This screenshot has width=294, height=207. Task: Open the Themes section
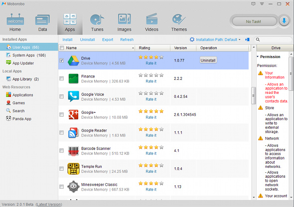coord(179,23)
